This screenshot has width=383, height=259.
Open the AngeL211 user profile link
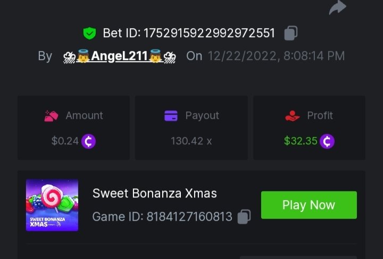pyautogui.click(x=119, y=56)
